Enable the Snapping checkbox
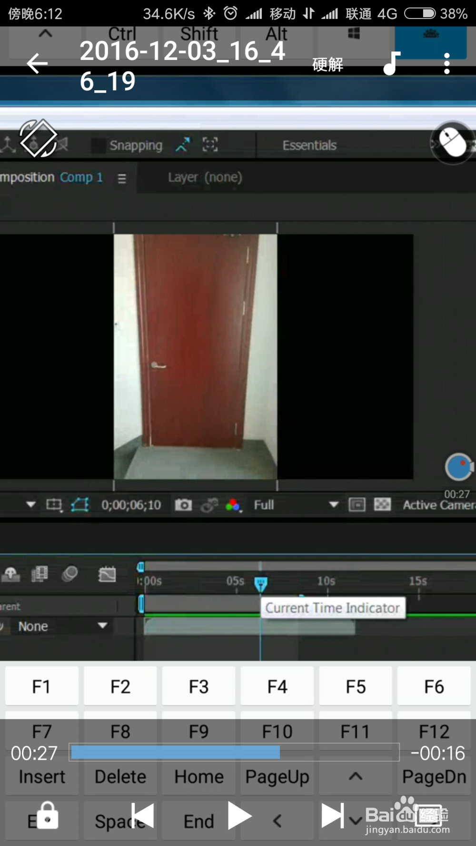The image size is (476, 846). [98, 145]
